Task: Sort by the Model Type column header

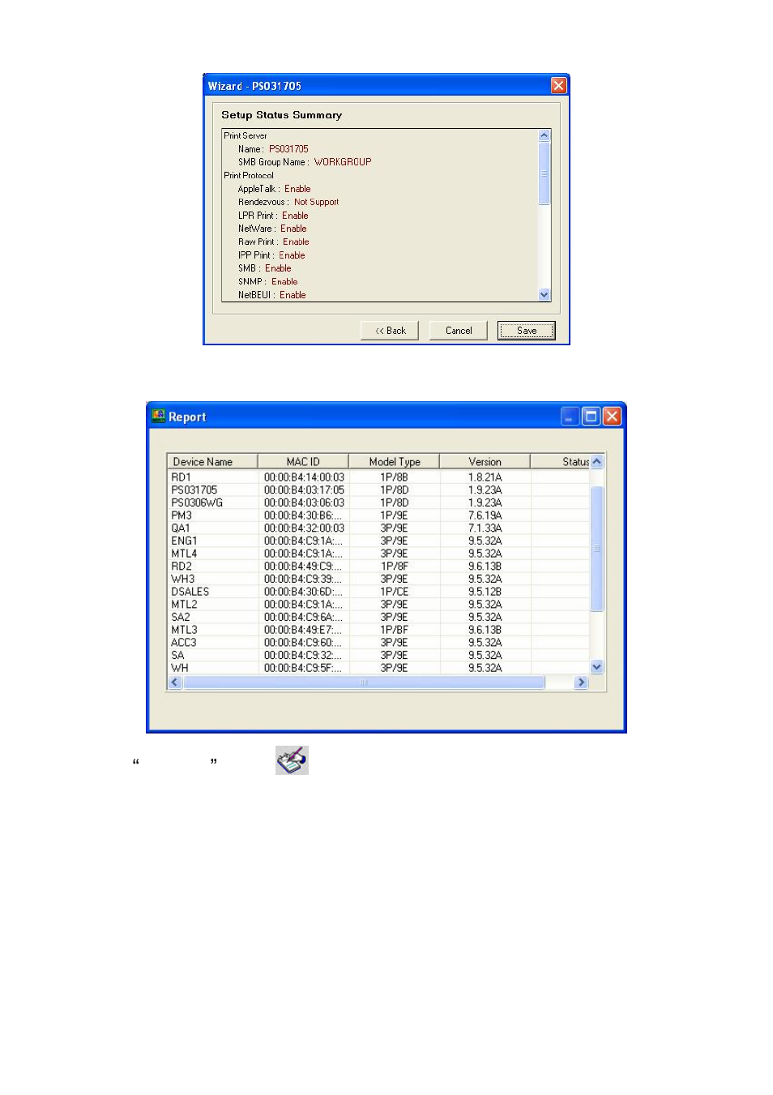Action: (x=395, y=461)
